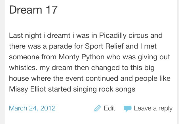This screenshot has height=124, width=179.
Task: Click the pencil Edit icon
Action: coord(98,108)
